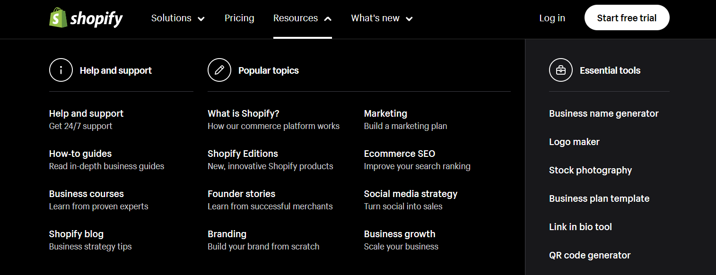Click the briefcase icon beside Essential tools
Image resolution: width=716 pixels, height=275 pixels.
[x=561, y=70]
